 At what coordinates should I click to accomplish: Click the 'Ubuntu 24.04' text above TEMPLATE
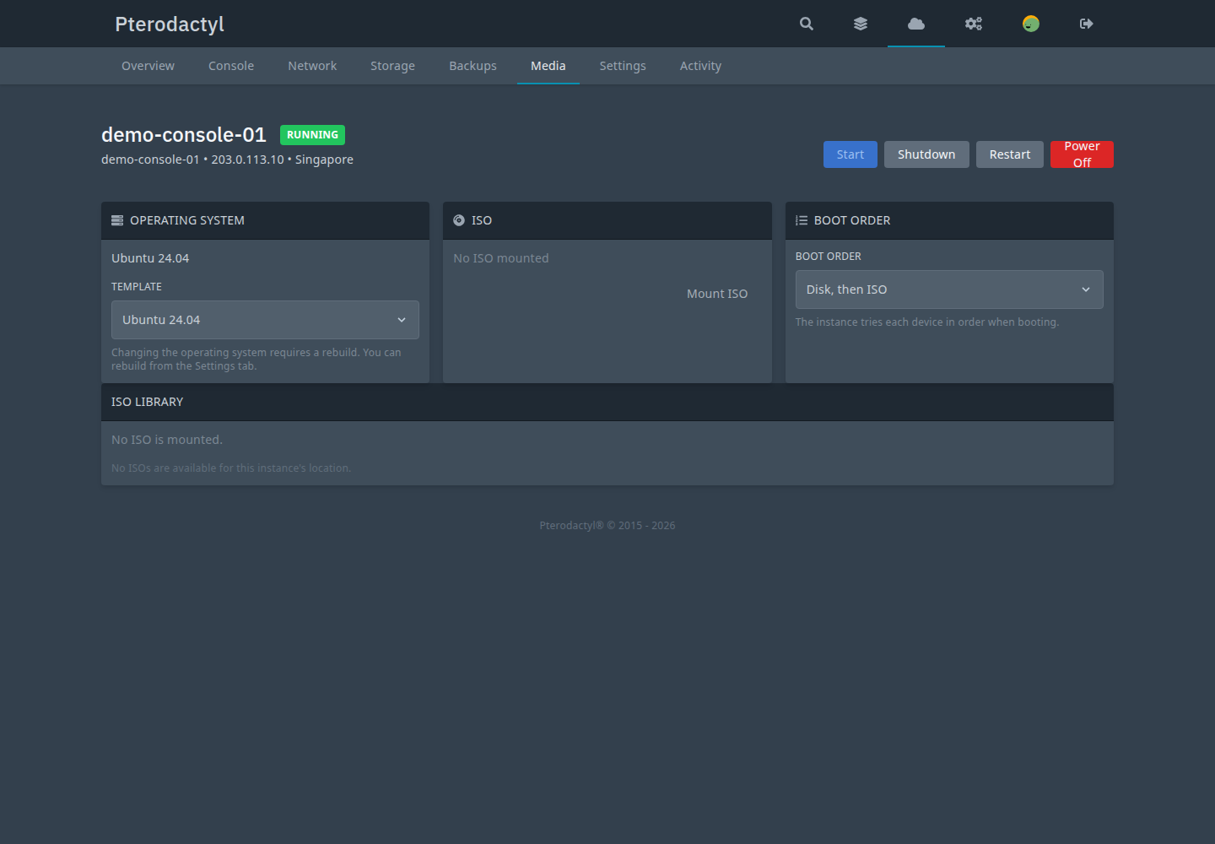pos(150,258)
